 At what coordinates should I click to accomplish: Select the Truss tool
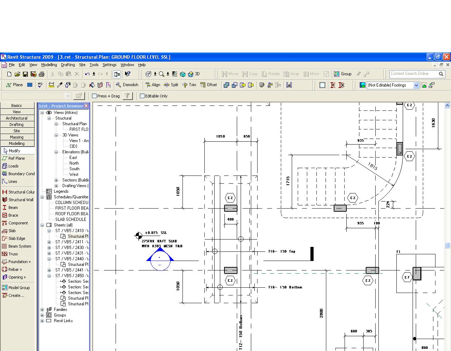point(13,254)
